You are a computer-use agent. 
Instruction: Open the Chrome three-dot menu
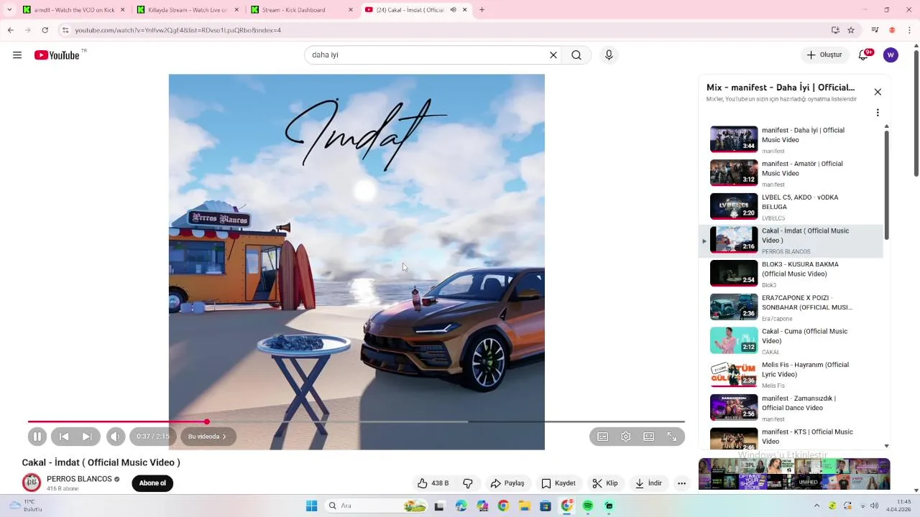[910, 30]
